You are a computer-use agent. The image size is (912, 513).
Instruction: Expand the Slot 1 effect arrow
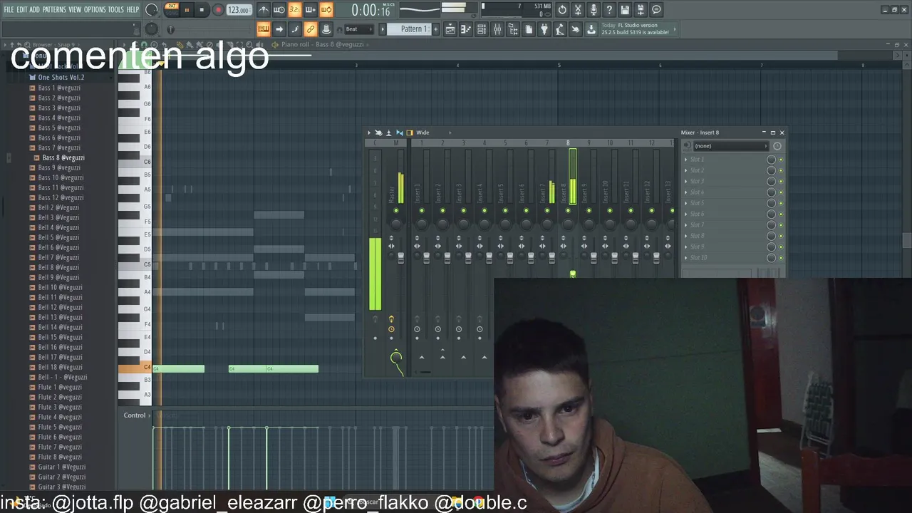[x=686, y=160]
